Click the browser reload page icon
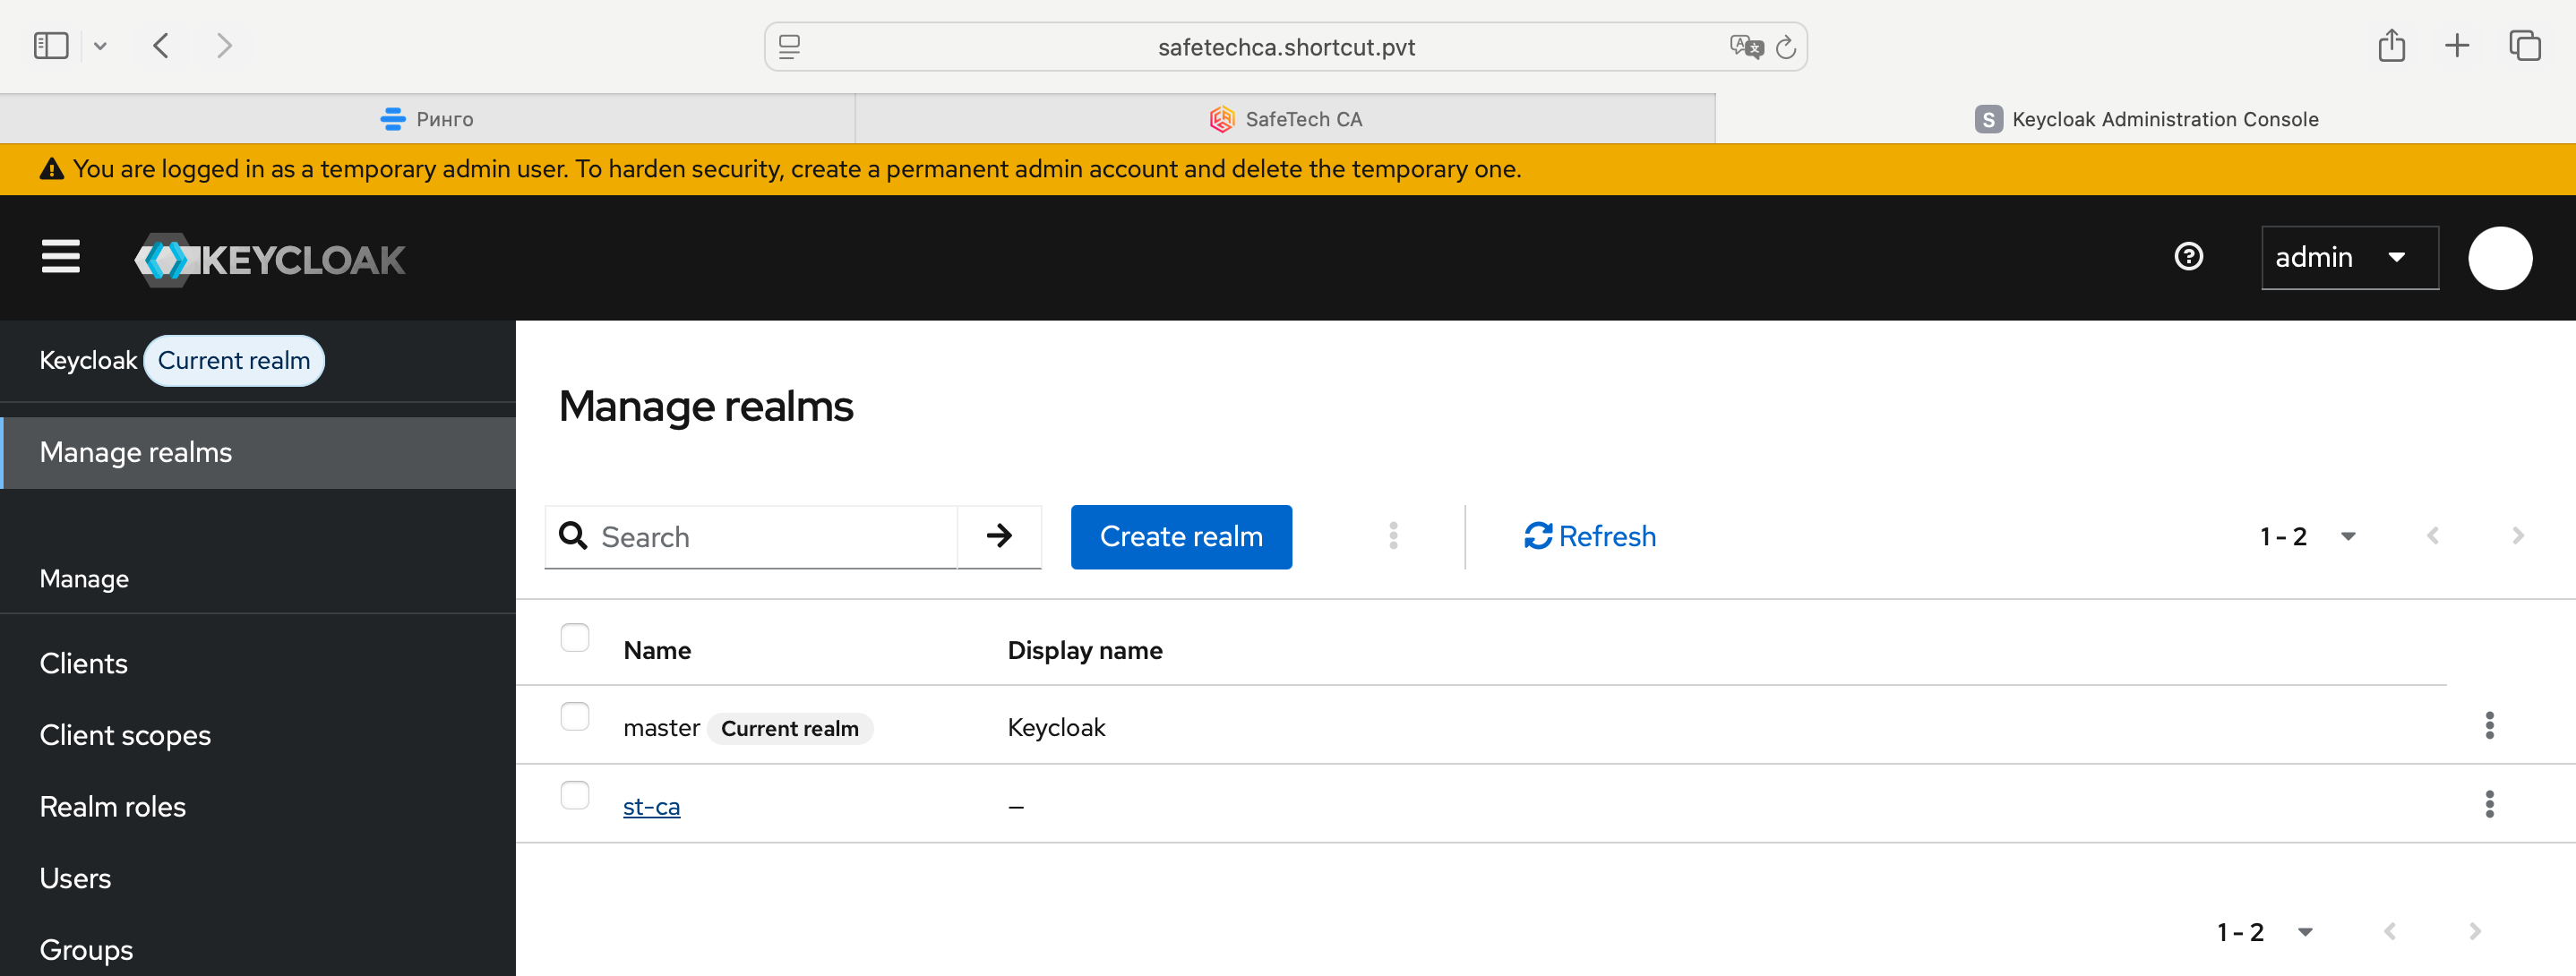Image resolution: width=2576 pixels, height=976 pixels. tap(1785, 47)
